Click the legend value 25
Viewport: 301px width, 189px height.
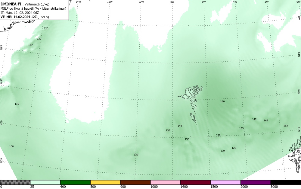(32, 187)
